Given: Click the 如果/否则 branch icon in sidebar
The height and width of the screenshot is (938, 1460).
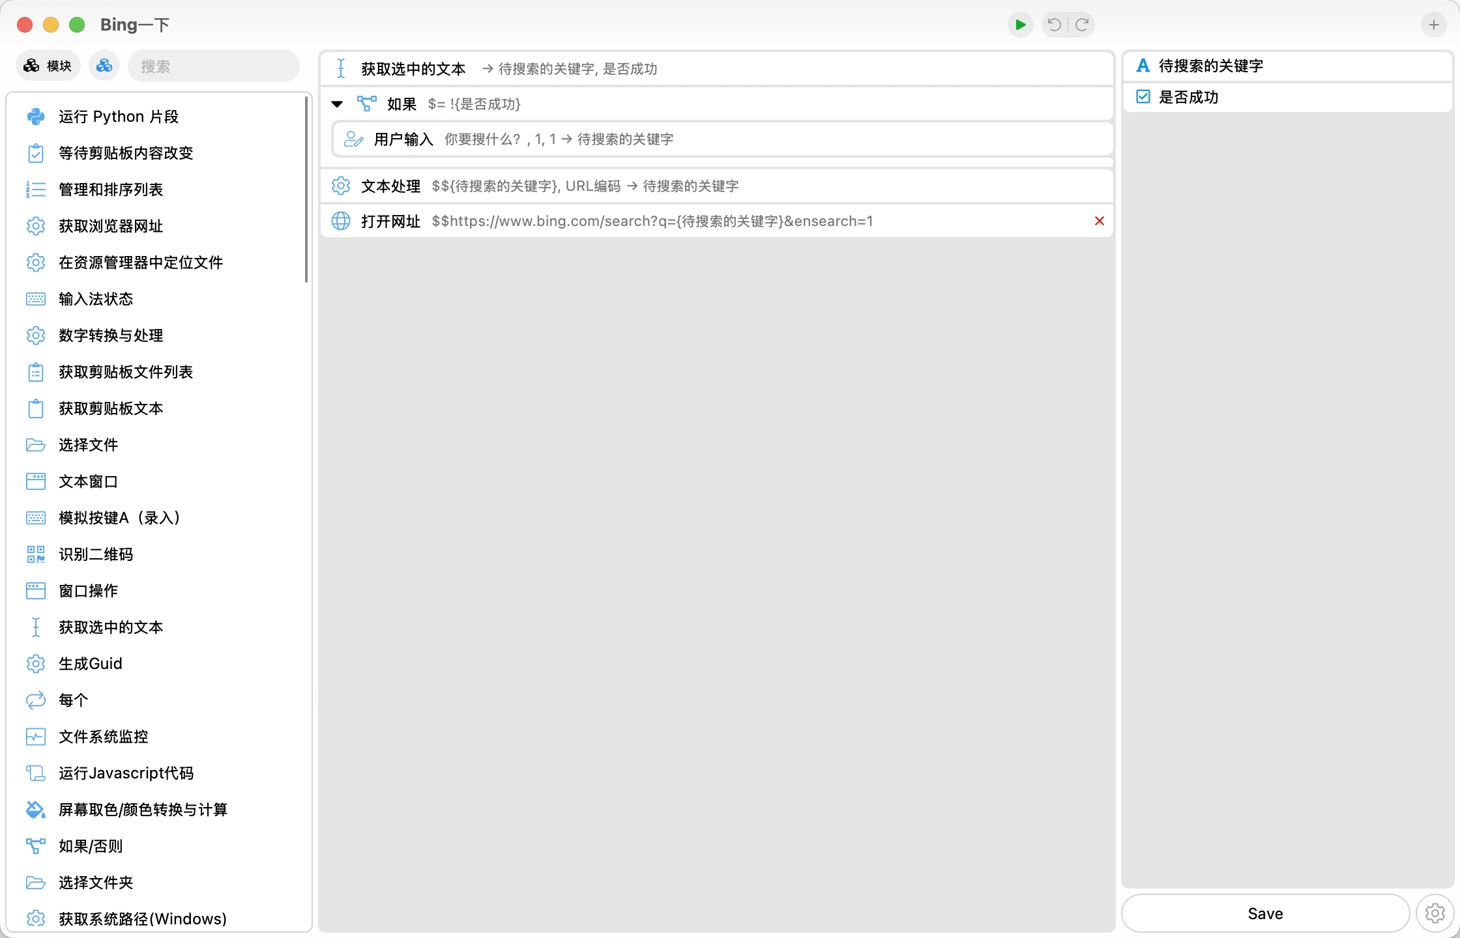Looking at the screenshot, I should coord(35,846).
